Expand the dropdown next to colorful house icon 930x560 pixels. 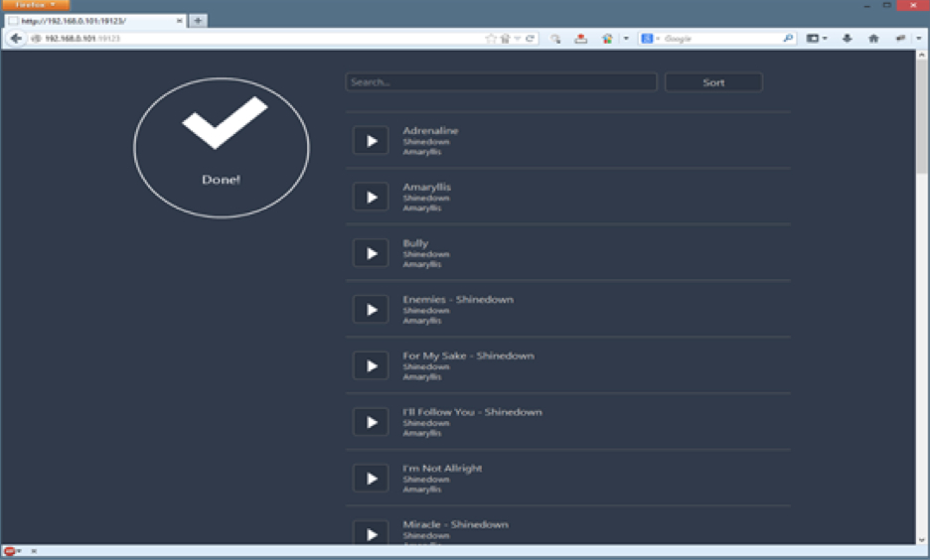pos(626,39)
